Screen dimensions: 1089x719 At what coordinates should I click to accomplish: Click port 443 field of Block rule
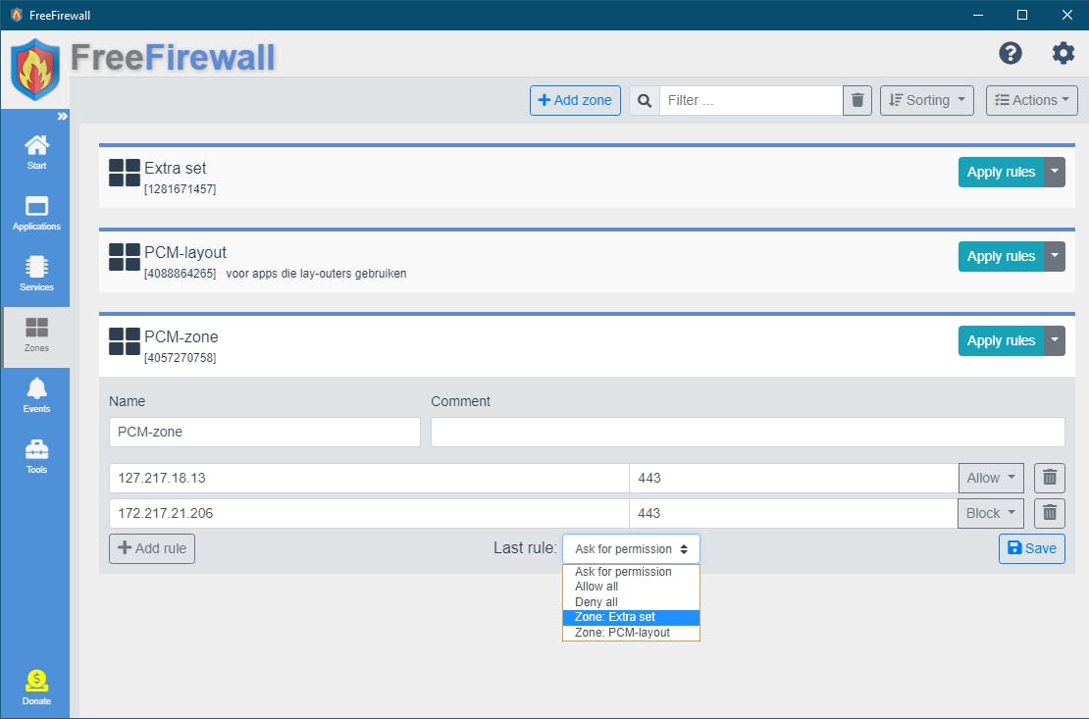(794, 513)
